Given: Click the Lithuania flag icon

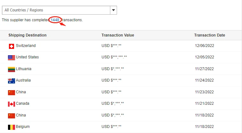Looking at the screenshot, I should pyautogui.click(x=12, y=69).
